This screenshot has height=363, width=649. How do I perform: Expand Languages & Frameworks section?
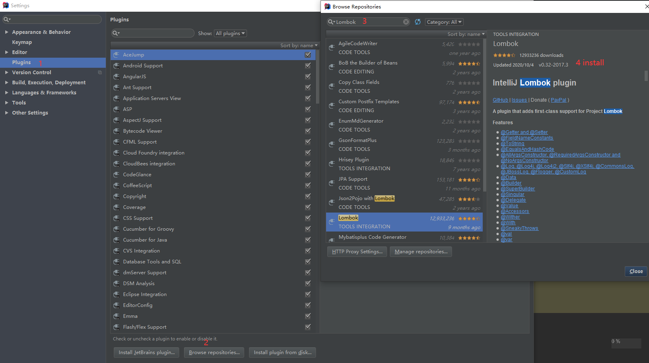pos(6,92)
